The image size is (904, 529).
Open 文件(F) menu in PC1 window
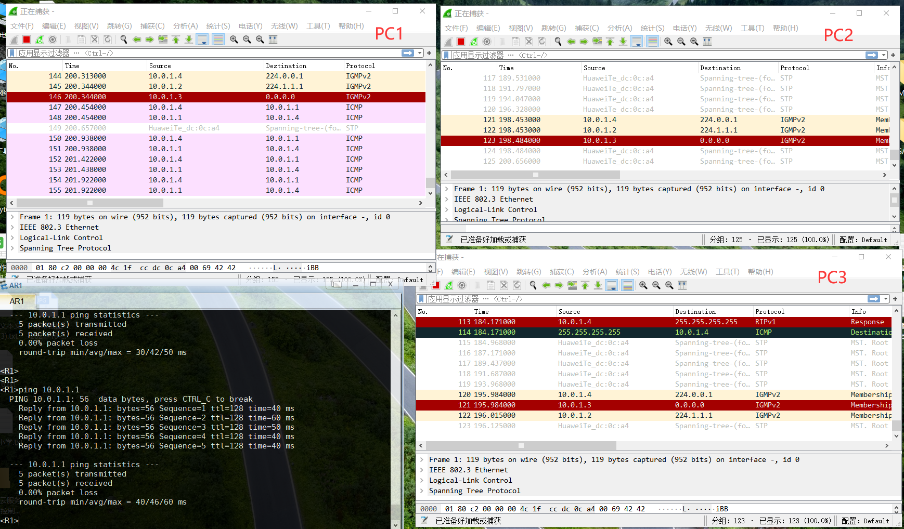tap(22, 26)
